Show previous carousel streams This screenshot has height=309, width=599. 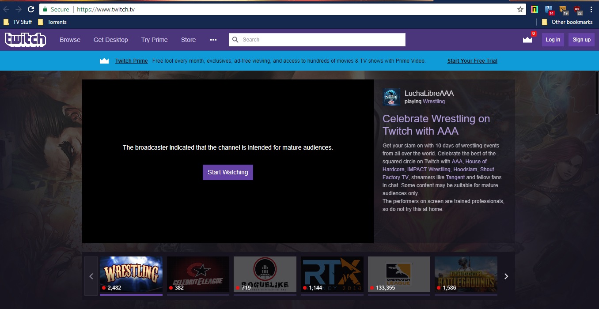(x=91, y=276)
